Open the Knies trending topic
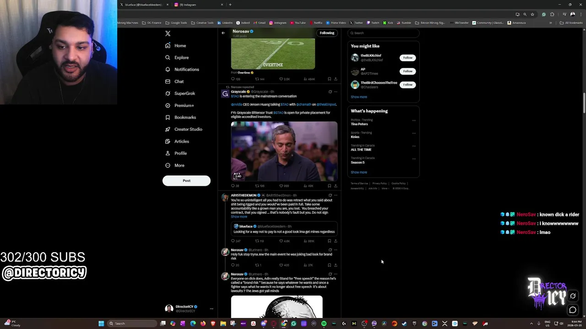 [x=355, y=137]
